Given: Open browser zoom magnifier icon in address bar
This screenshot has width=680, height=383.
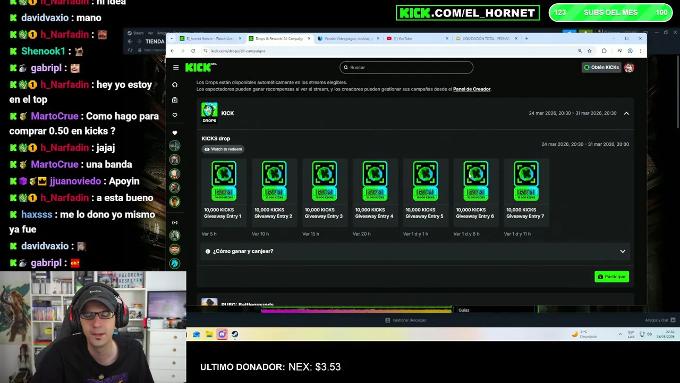Looking at the screenshot, I should click(580, 51).
